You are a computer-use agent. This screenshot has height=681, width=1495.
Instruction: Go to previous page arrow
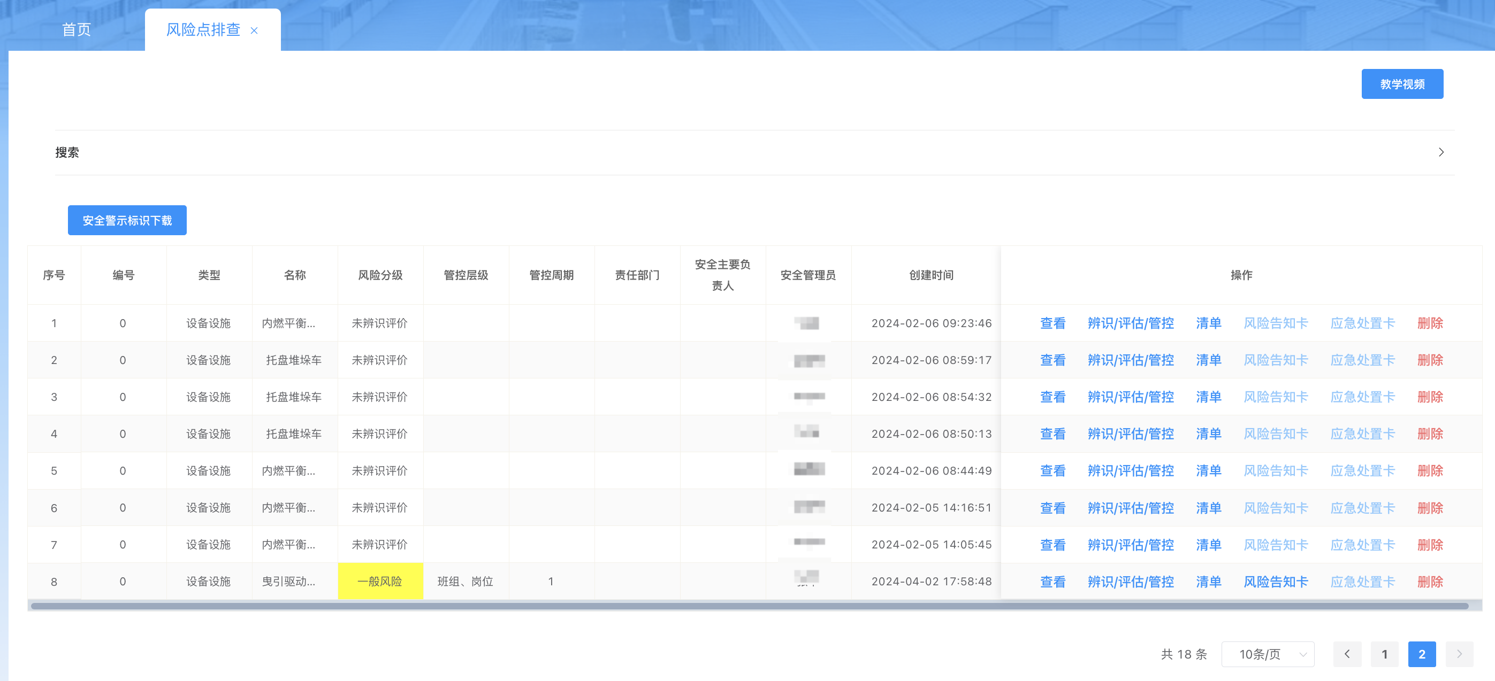click(x=1347, y=654)
